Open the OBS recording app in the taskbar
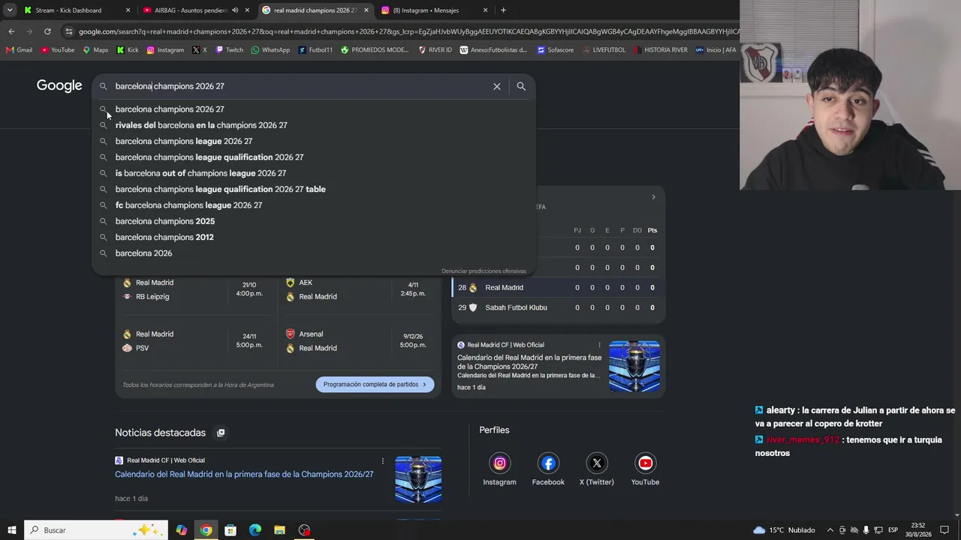 point(304,530)
